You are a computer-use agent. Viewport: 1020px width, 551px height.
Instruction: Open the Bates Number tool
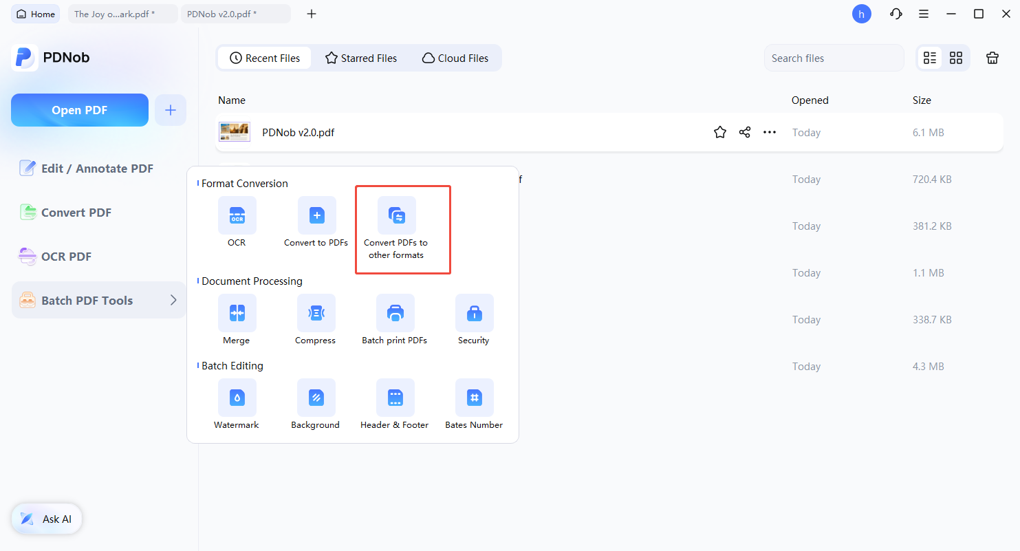(474, 398)
